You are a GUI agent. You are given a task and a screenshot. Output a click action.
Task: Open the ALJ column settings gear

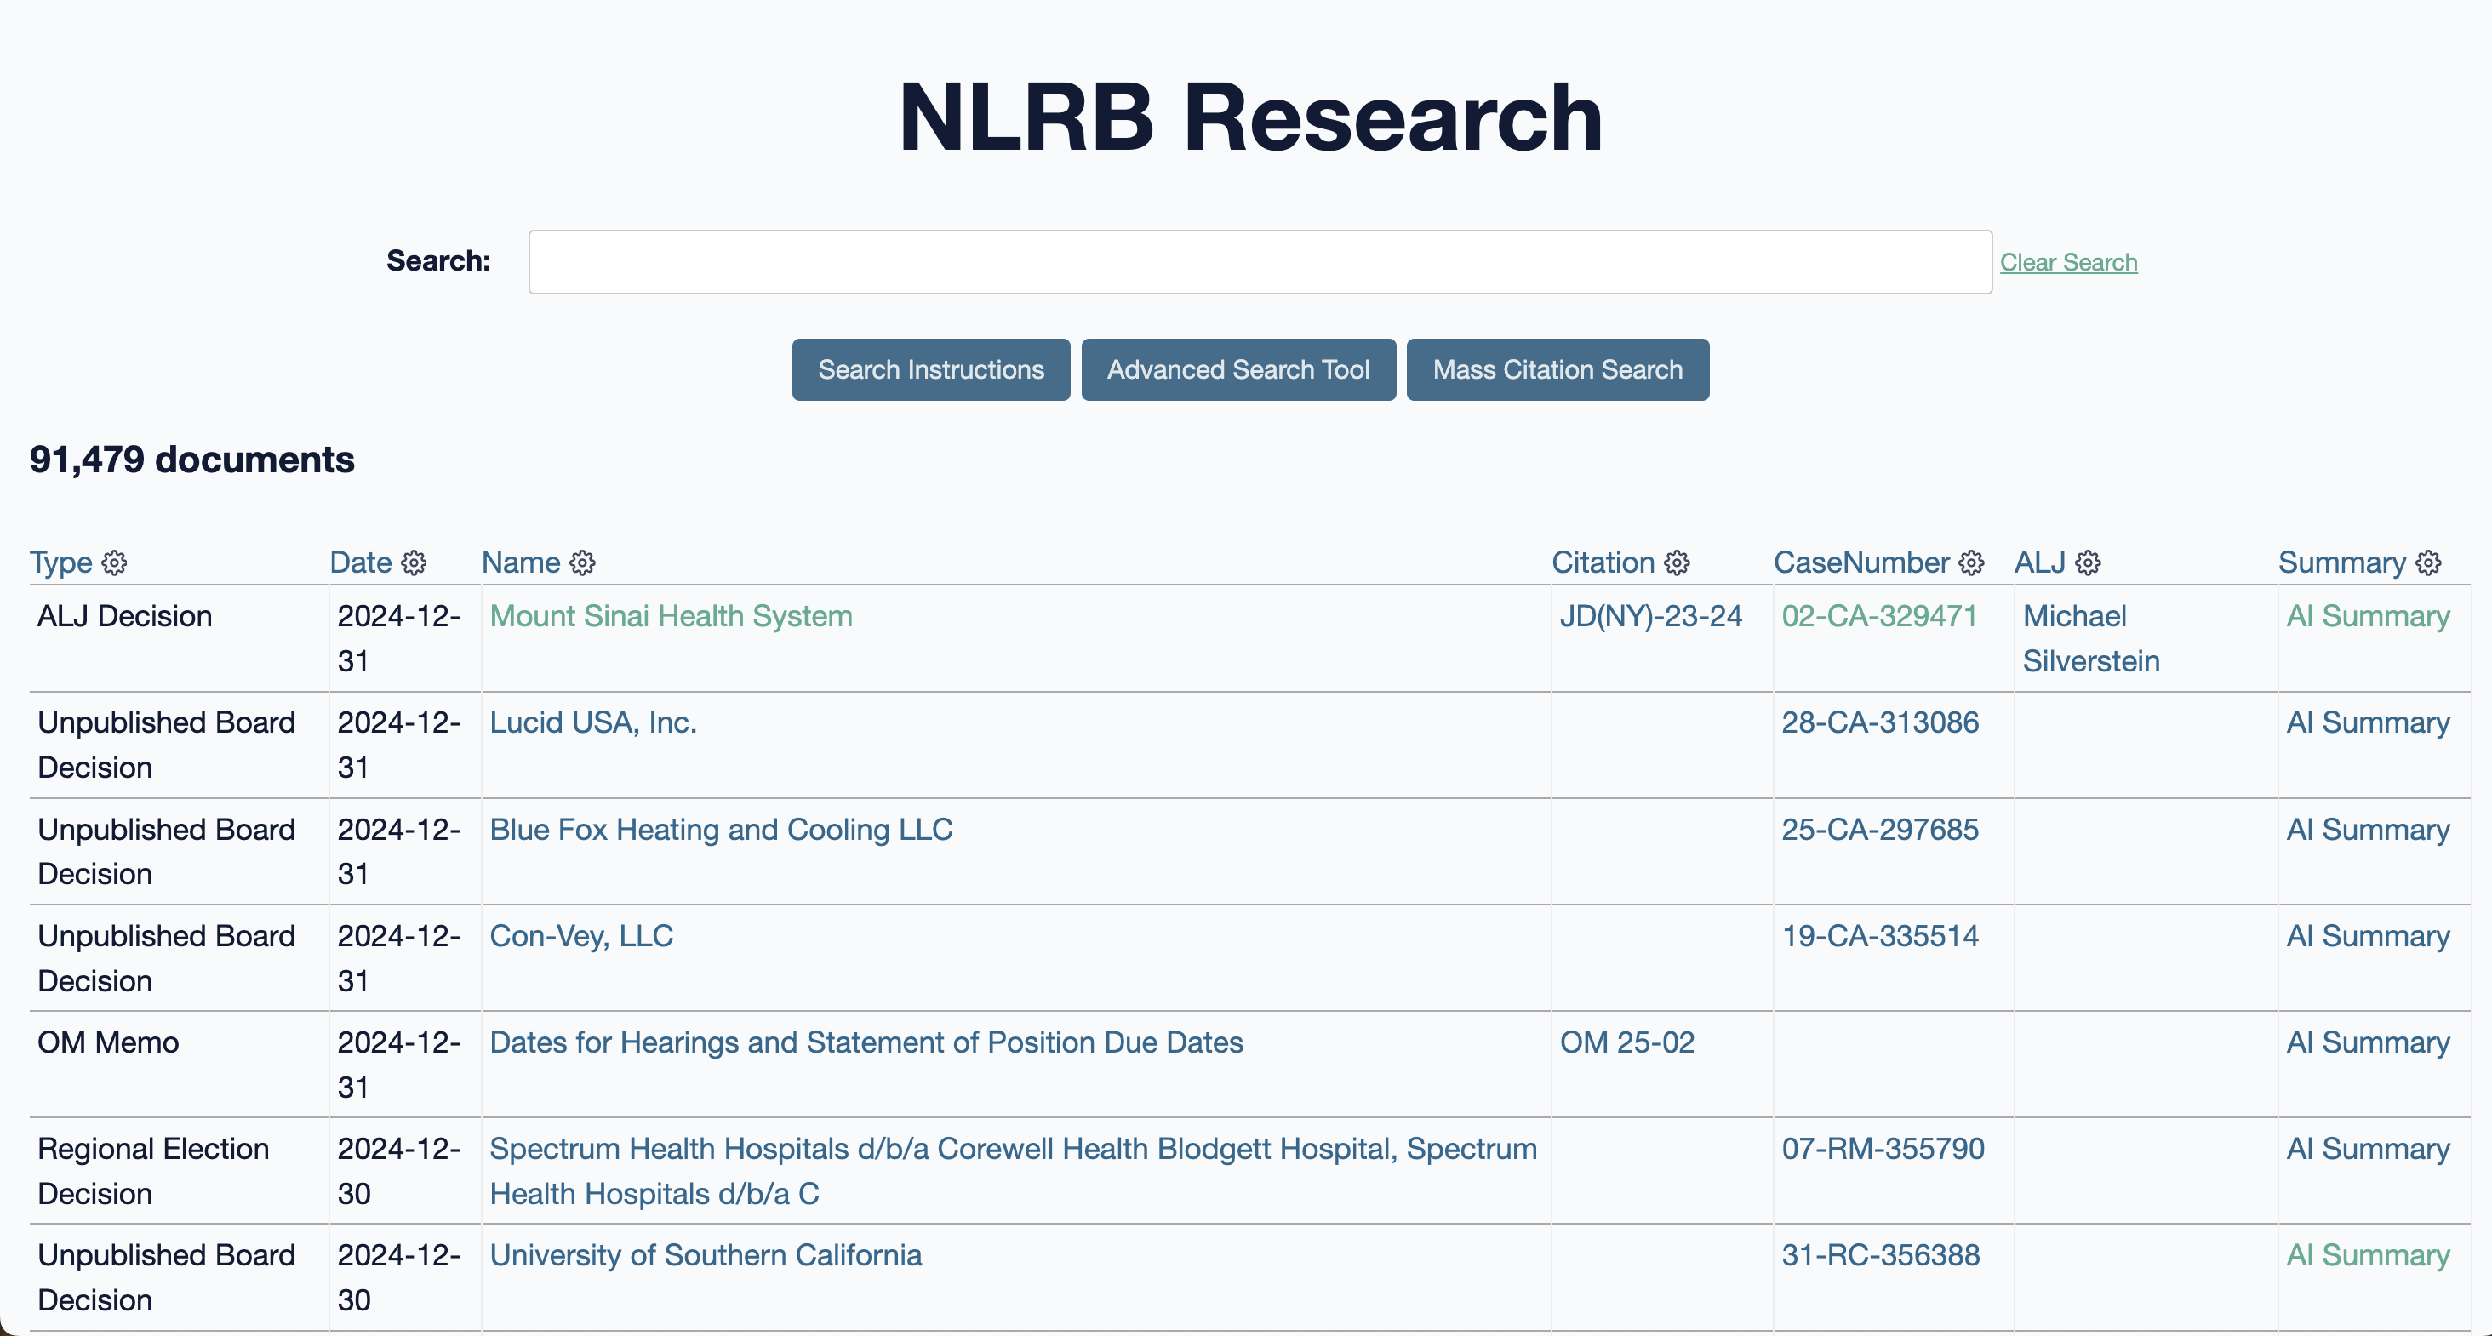(2089, 562)
